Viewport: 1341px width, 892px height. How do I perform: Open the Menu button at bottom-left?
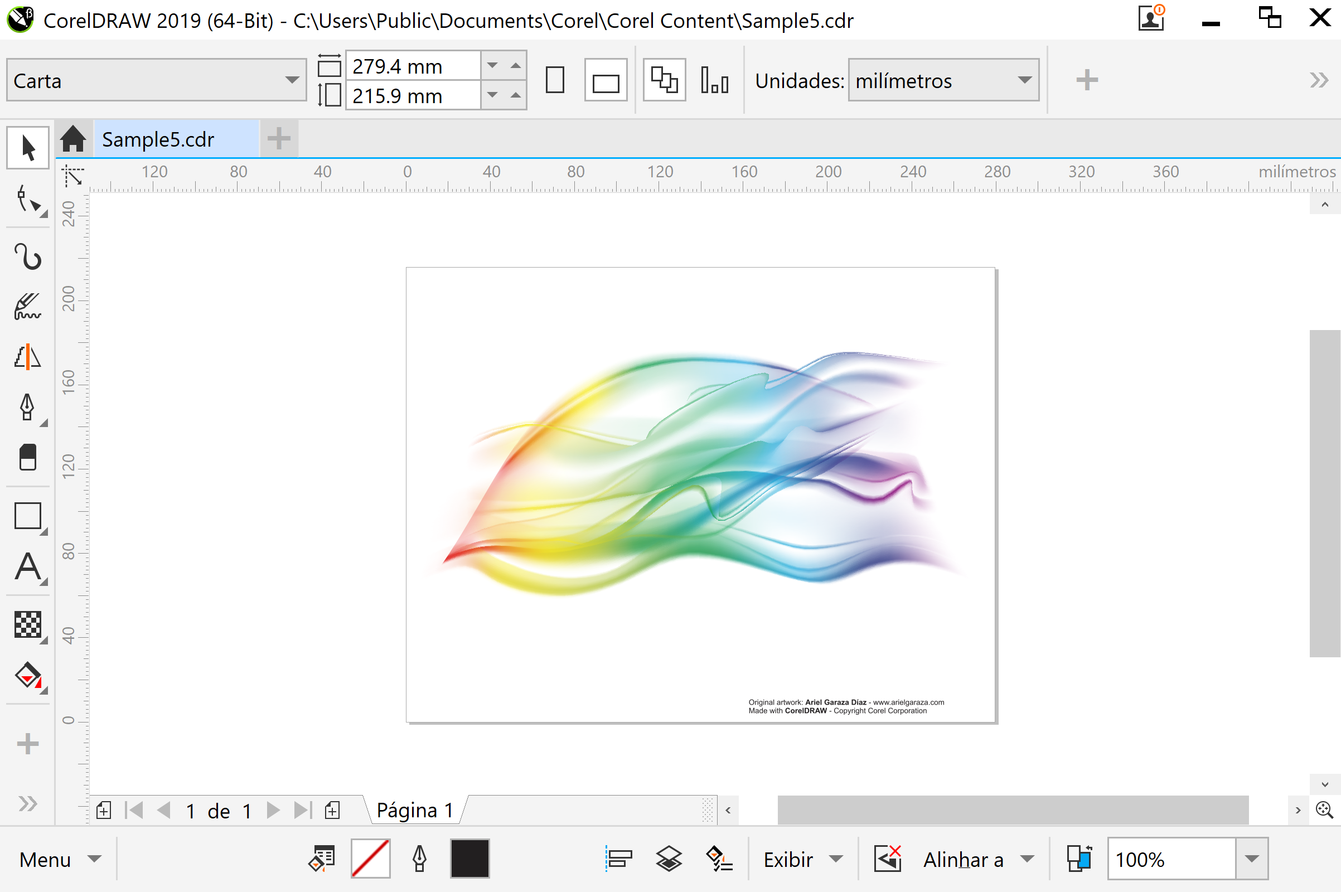pyautogui.click(x=59, y=859)
